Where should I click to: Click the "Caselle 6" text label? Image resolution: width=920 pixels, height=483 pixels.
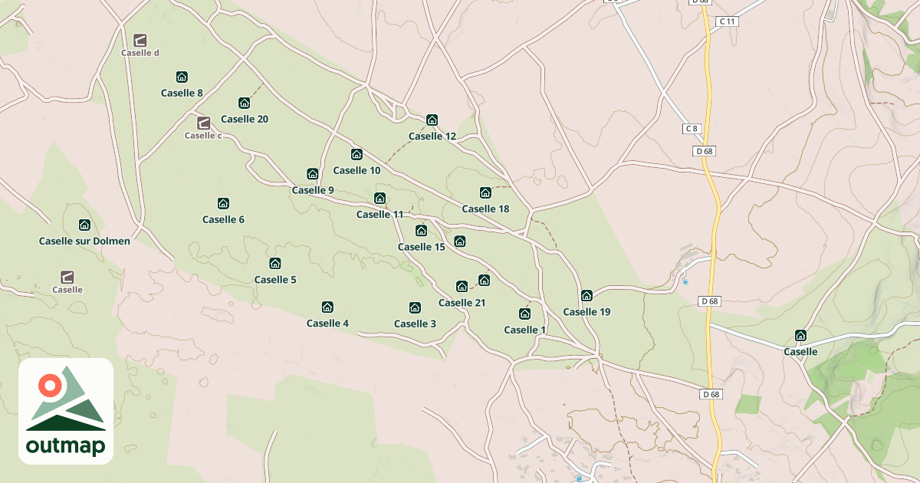(x=223, y=219)
